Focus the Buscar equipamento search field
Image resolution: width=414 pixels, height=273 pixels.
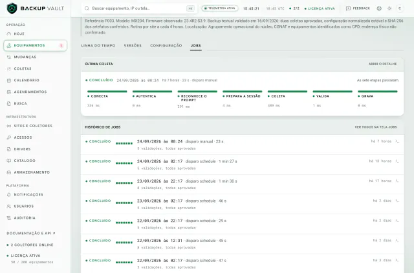pos(139,8)
